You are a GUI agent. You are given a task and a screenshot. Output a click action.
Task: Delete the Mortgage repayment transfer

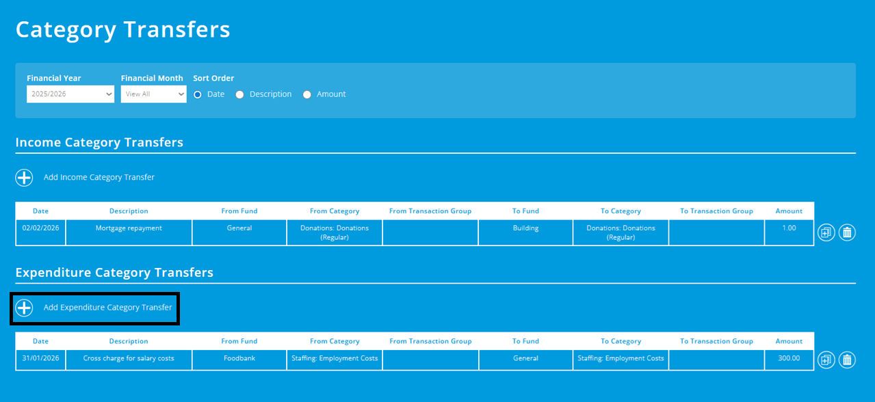pos(847,232)
